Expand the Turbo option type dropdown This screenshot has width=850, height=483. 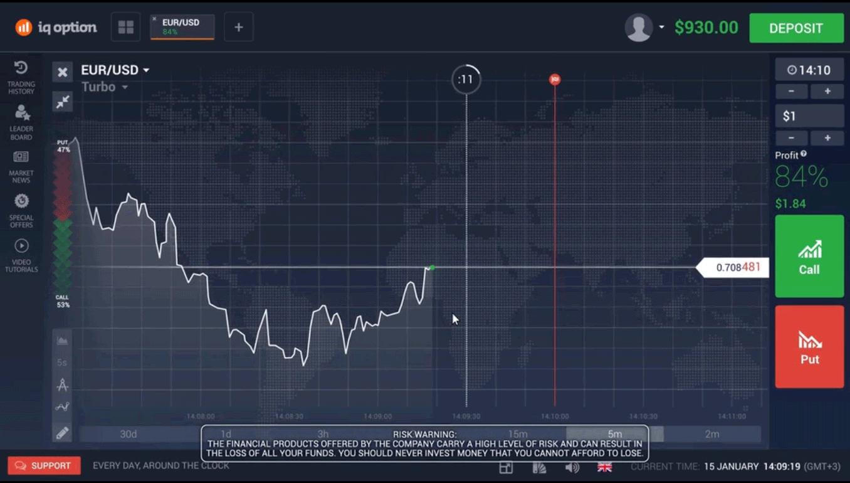105,87
